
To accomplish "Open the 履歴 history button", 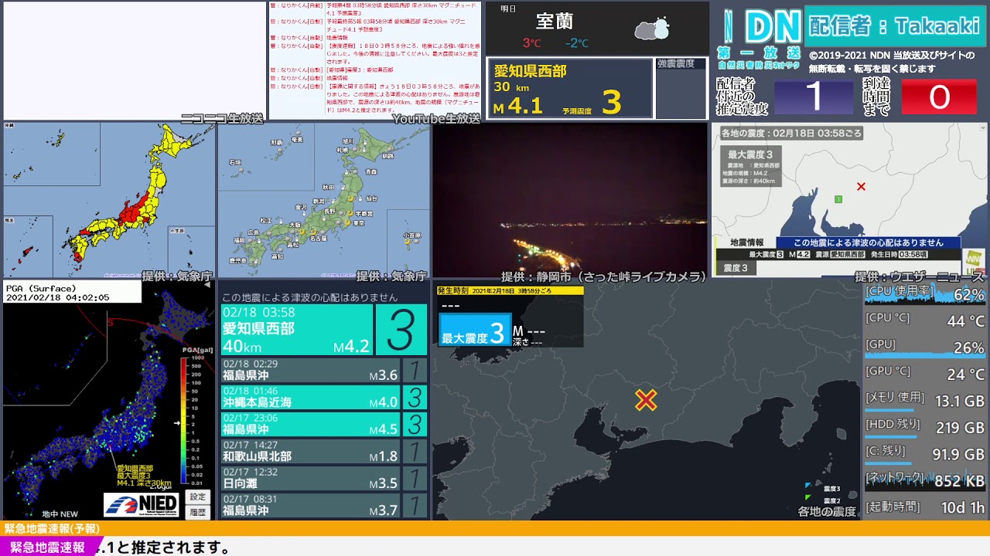I will (198, 511).
